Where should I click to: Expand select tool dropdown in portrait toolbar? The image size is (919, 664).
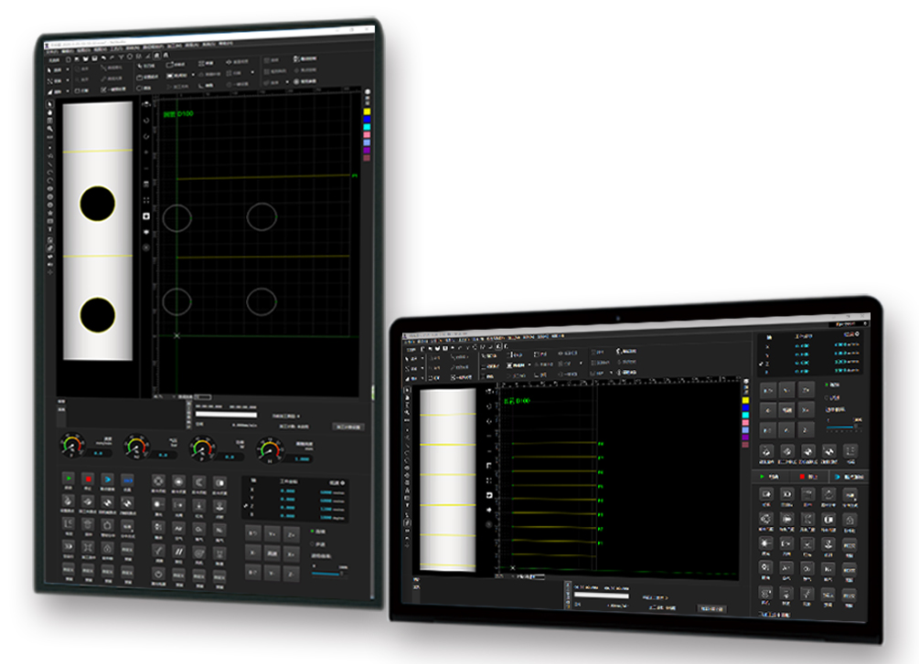tap(69, 69)
